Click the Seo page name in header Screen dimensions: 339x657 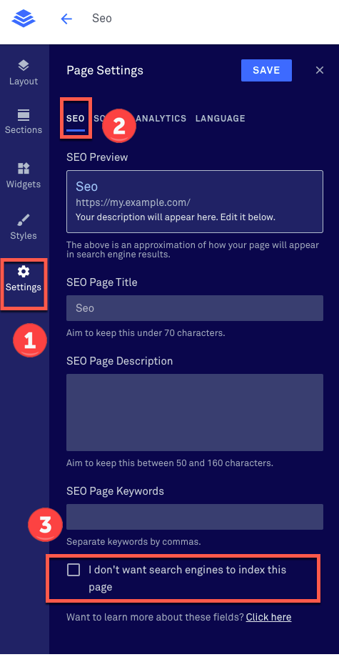tap(102, 19)
